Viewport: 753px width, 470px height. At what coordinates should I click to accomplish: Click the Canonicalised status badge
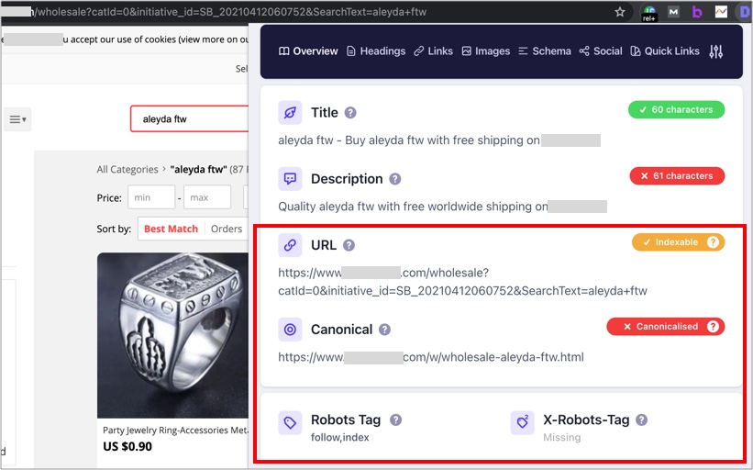666,327
